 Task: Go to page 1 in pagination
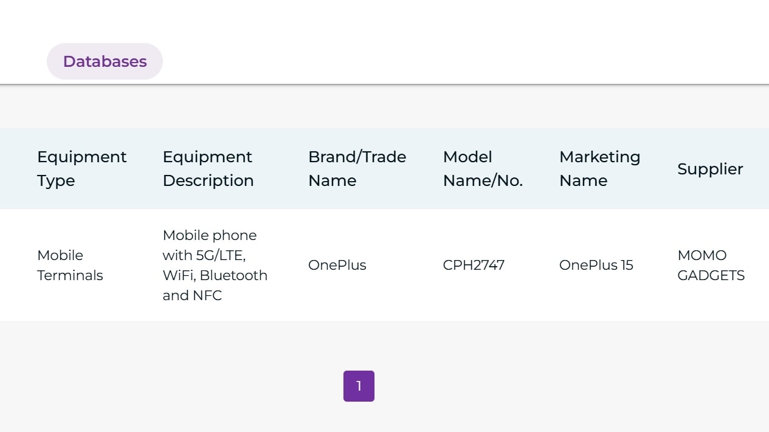coord(359,386)
